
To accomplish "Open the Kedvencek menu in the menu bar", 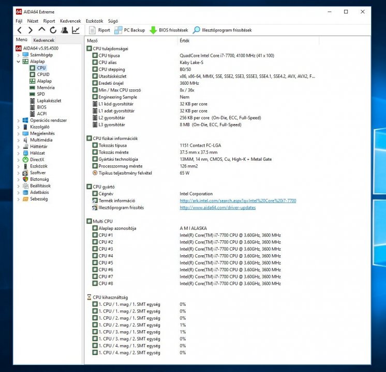I will point(70,21).
